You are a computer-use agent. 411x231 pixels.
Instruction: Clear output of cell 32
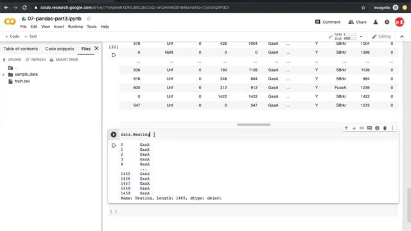(114, 55)
